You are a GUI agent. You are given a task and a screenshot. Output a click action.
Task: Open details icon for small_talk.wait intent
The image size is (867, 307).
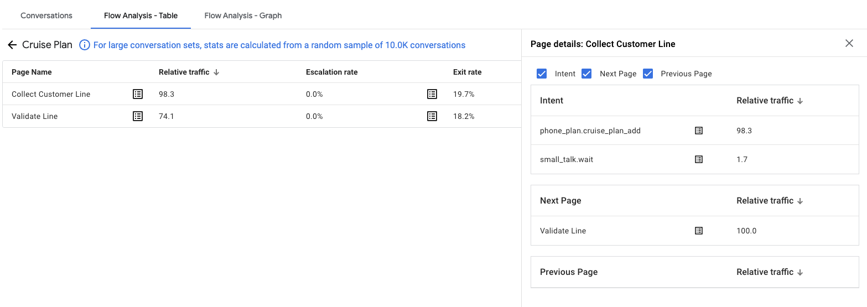click(x=699, y=159)
